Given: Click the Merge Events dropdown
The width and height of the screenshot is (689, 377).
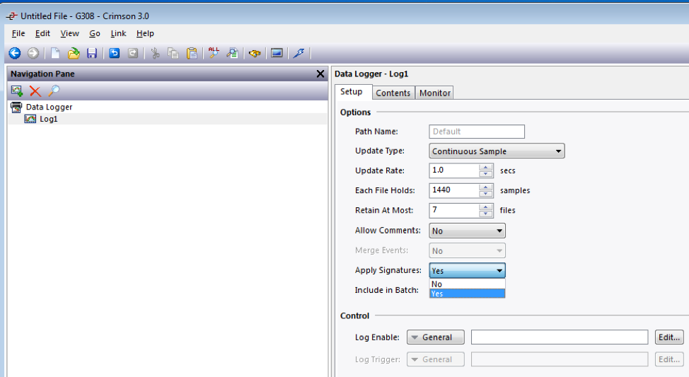Looking at the screenshot, I should [467, 250].
